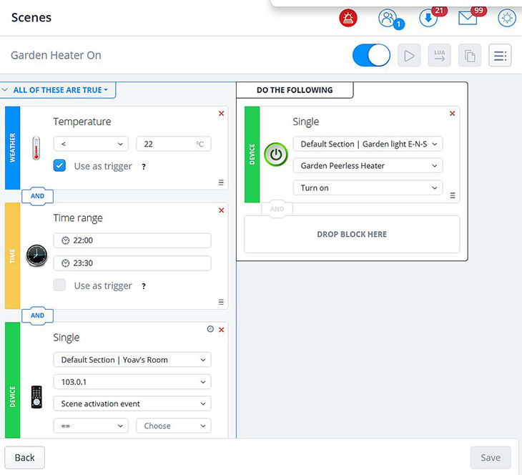The image size is (522, 475).
Task: Click the yellow TIME category strip
Action: 13,256
